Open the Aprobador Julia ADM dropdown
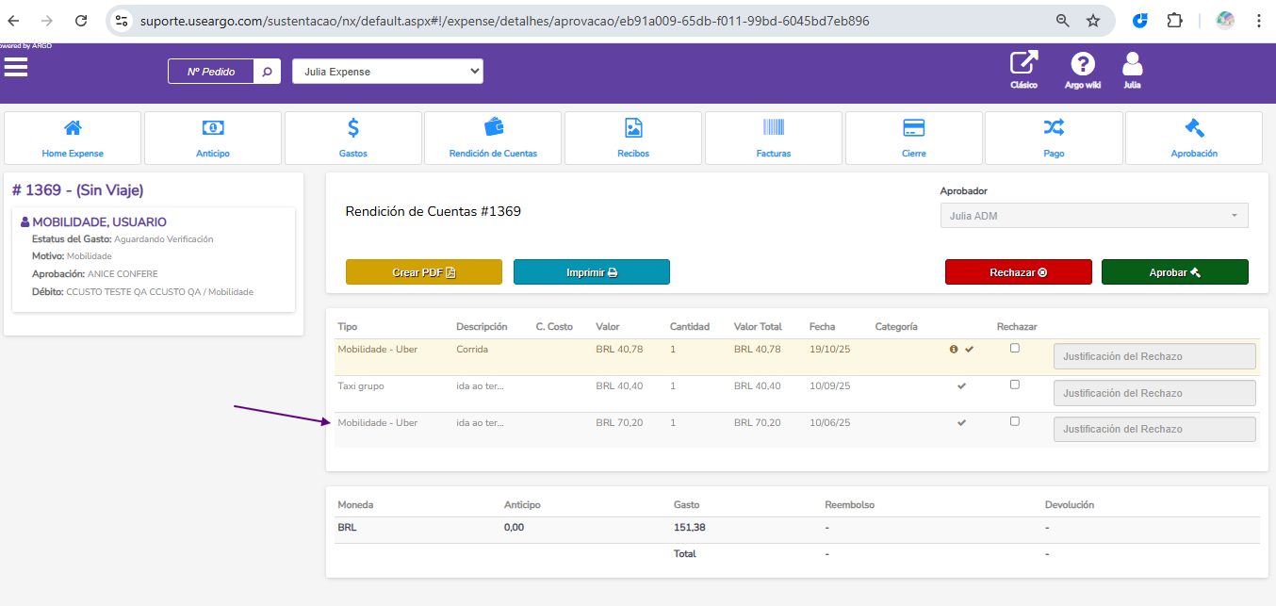The height and width of the screenshot is (606, 1276). pyautogui.click(x=1093, y=216)
